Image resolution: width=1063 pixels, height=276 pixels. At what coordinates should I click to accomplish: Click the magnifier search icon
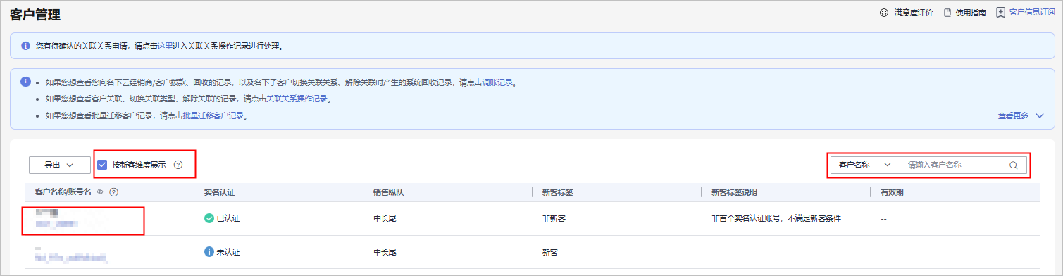click(1014, 165)
